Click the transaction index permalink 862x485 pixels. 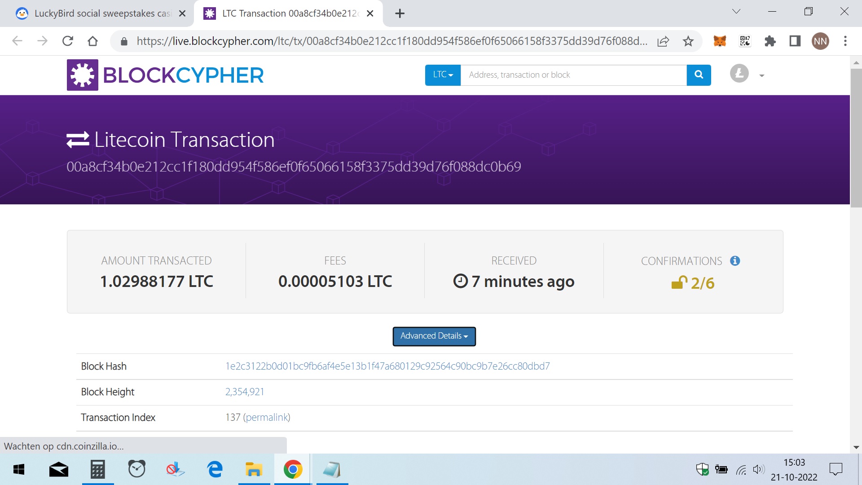coord(267,417)
